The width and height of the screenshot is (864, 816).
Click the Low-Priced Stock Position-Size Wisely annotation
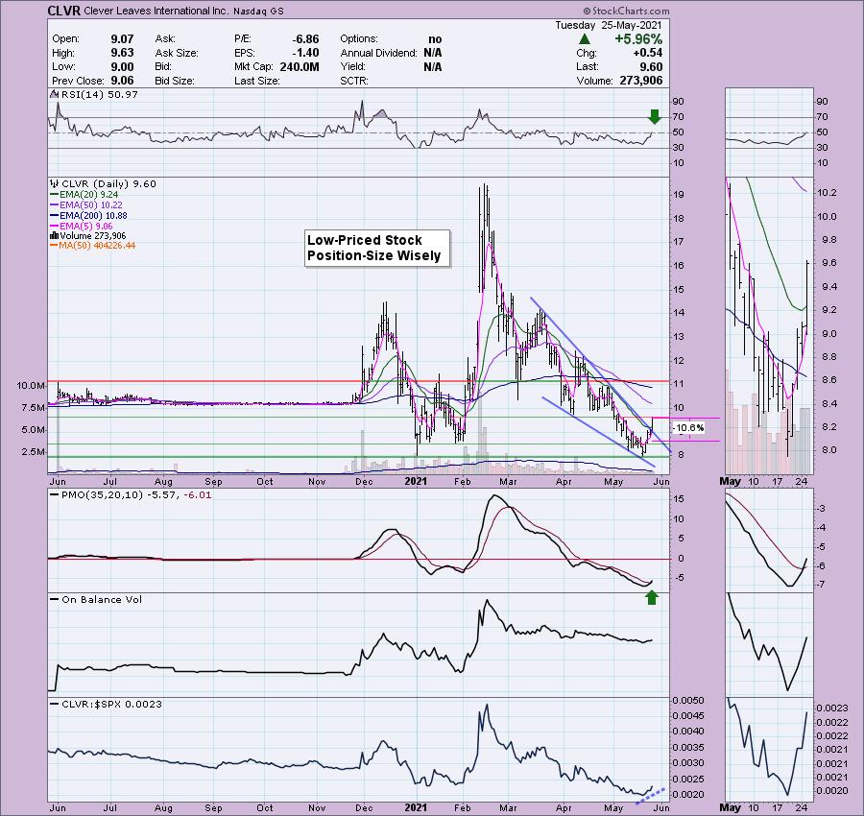pos(377,248)
